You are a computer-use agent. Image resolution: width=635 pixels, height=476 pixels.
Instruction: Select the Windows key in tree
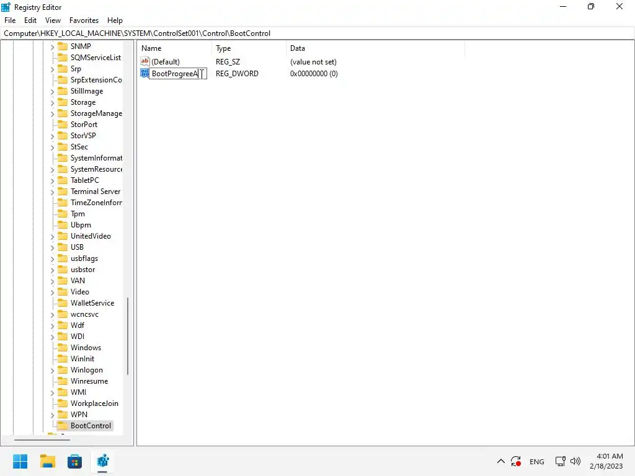tap(86, 347)
